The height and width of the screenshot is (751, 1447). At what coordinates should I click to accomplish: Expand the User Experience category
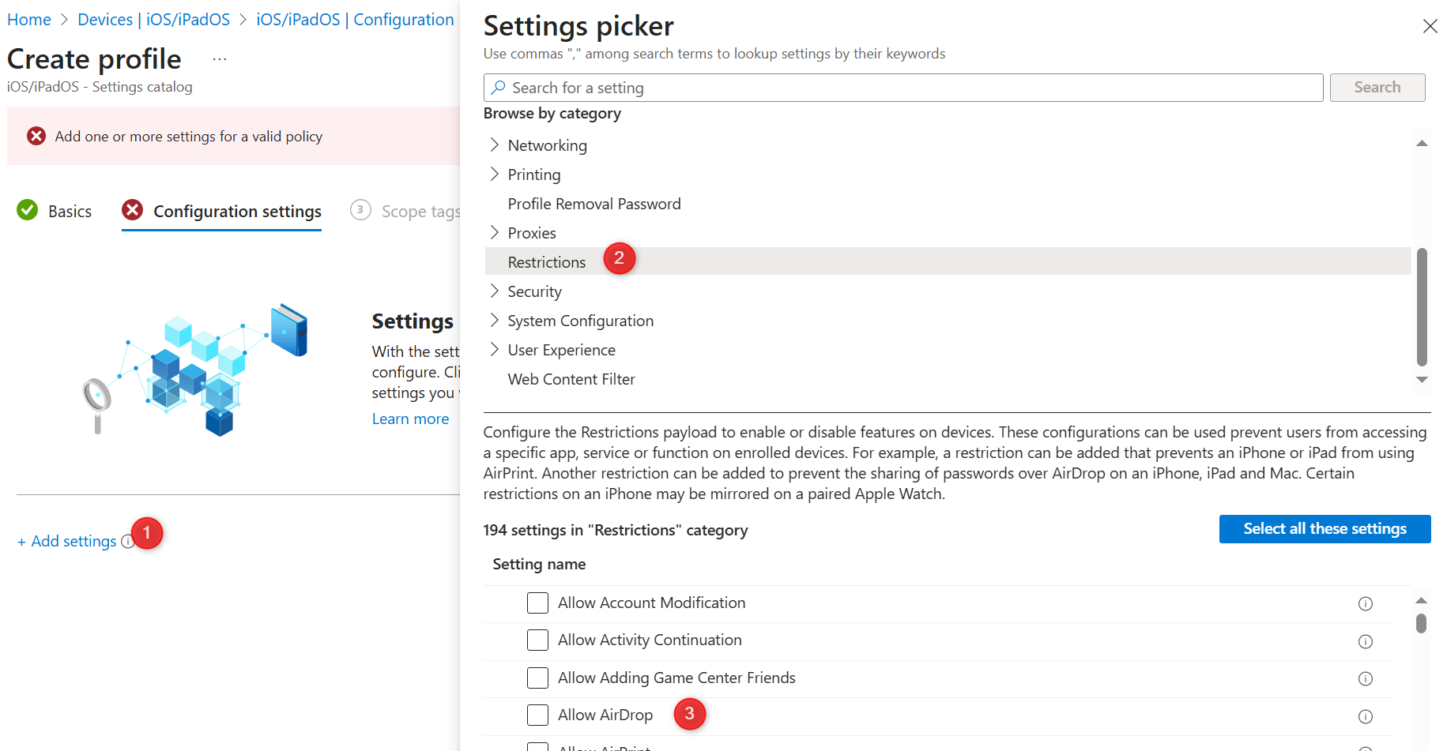[494, 349]
